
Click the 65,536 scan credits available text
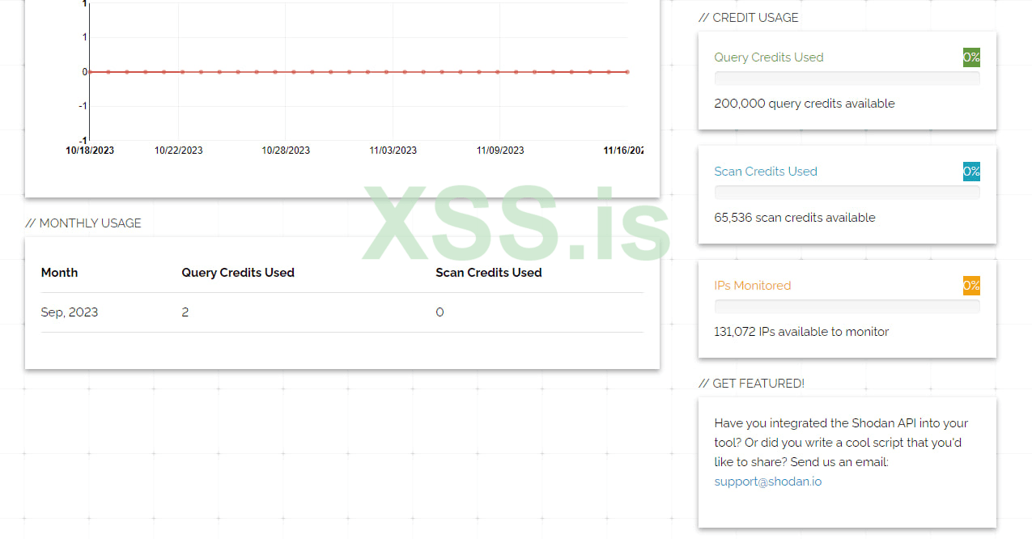[x=794, y=218]
